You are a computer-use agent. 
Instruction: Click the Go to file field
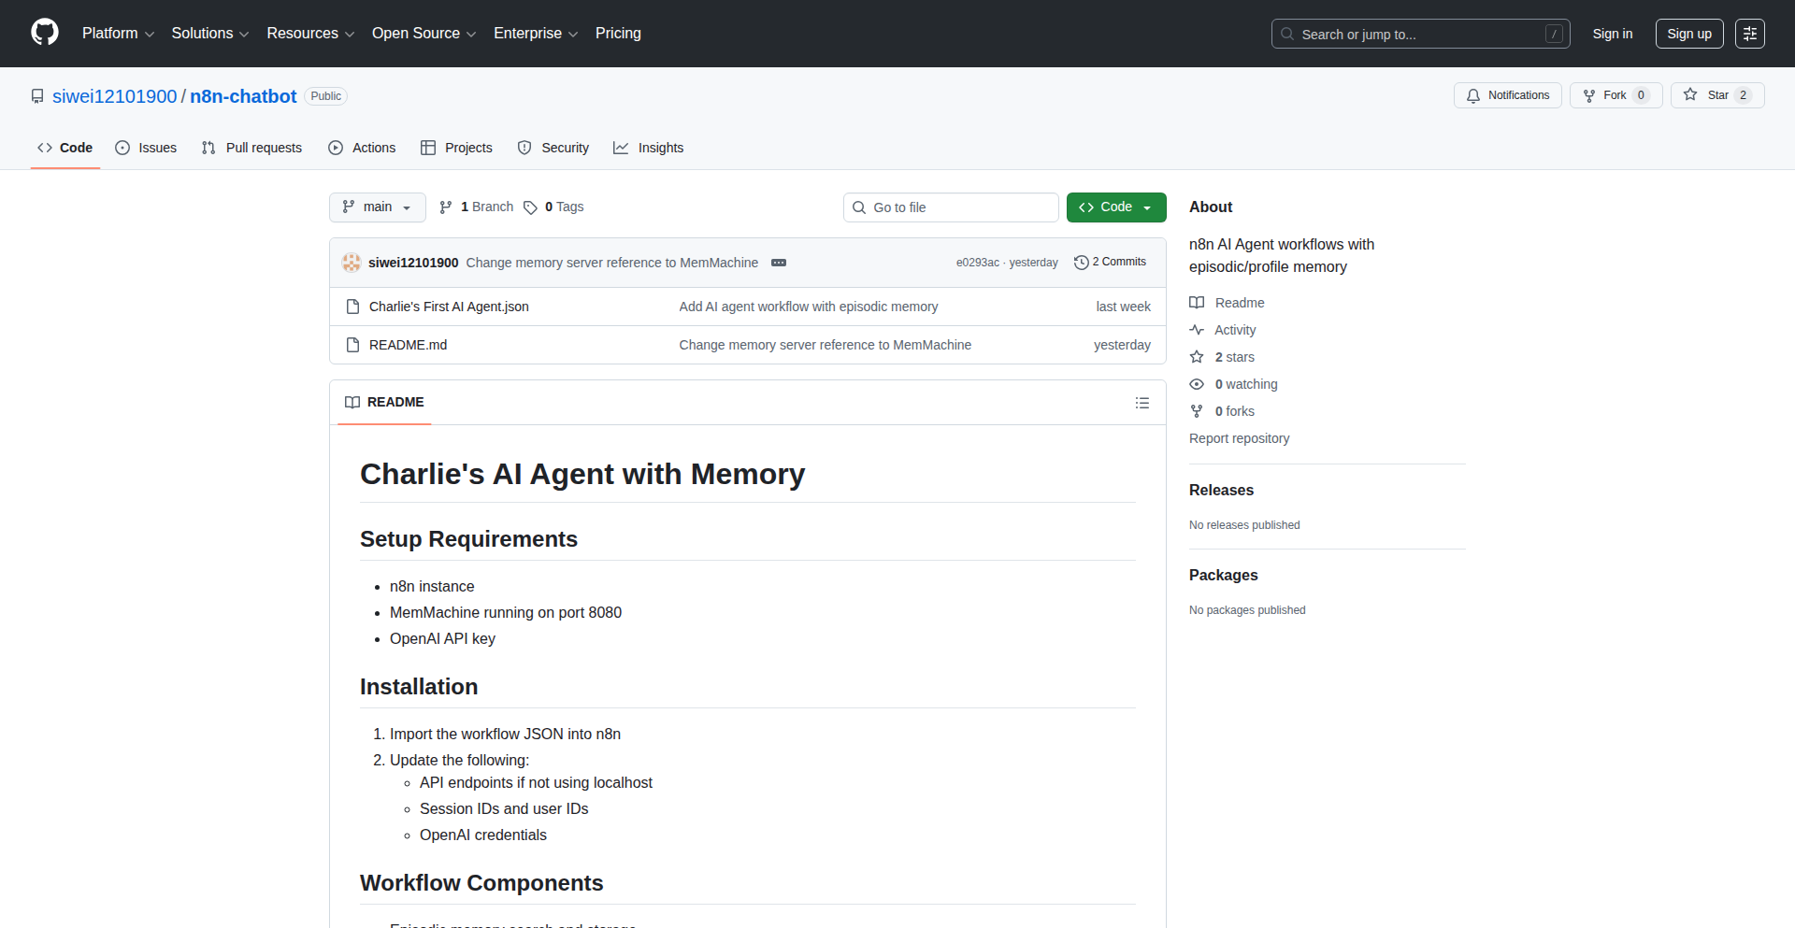951,207
